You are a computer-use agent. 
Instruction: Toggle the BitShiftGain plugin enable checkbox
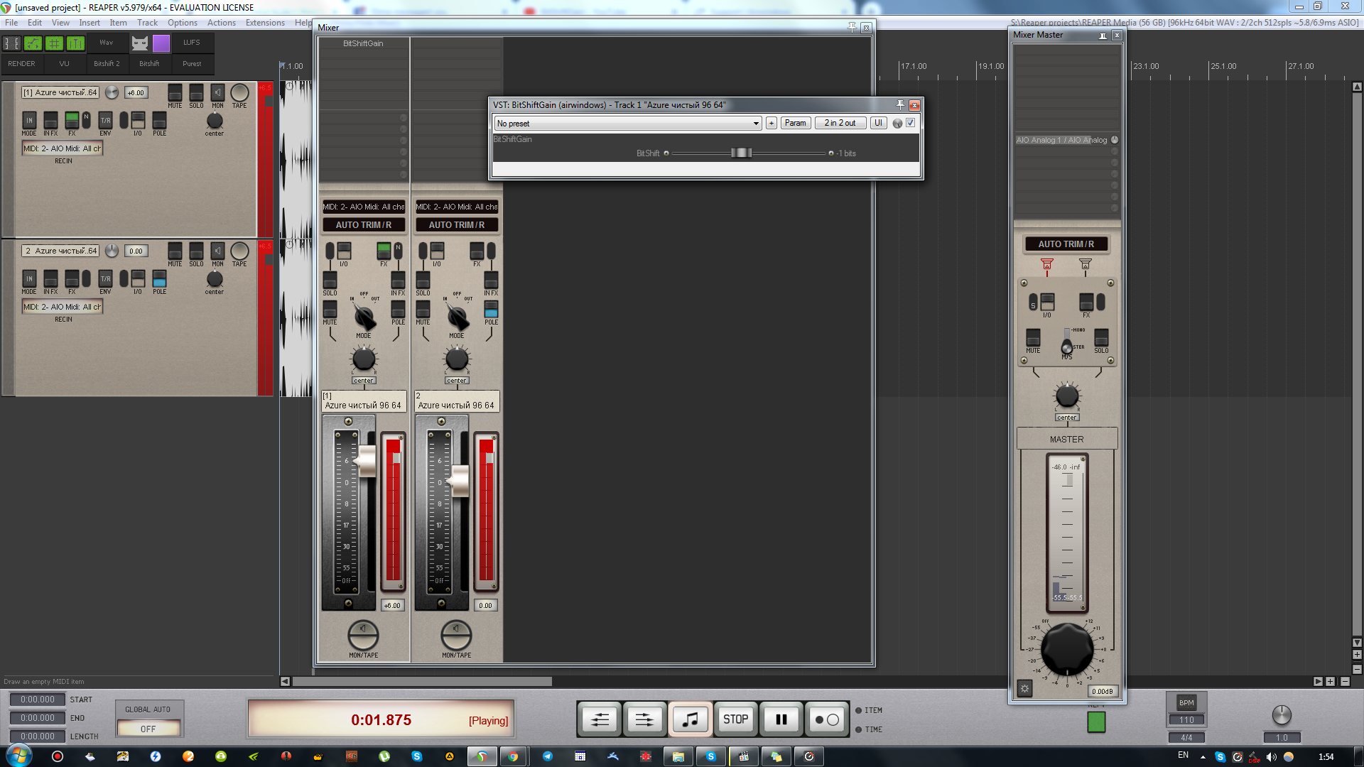(910, 123)
